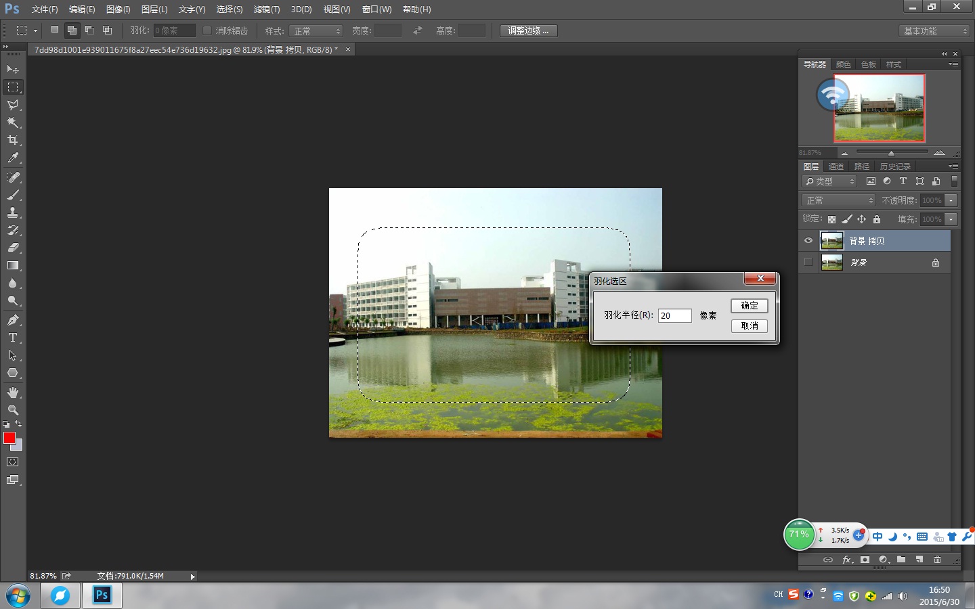
Task: Click the foreground red color swatch
Action: (x=9, y=438)
